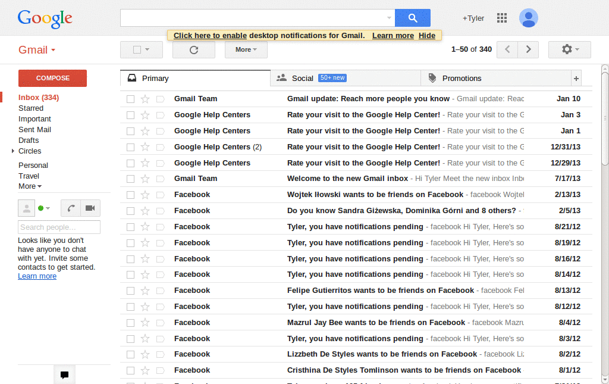Refresh the inbox
This screenshot has height=384, width=609.
[x=194, y=50]
